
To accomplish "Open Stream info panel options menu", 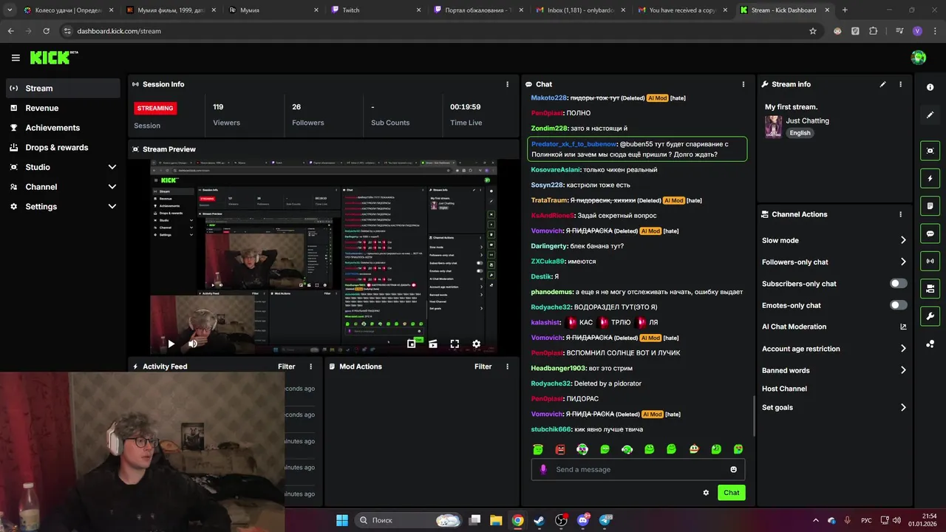I will coord(900,84).
